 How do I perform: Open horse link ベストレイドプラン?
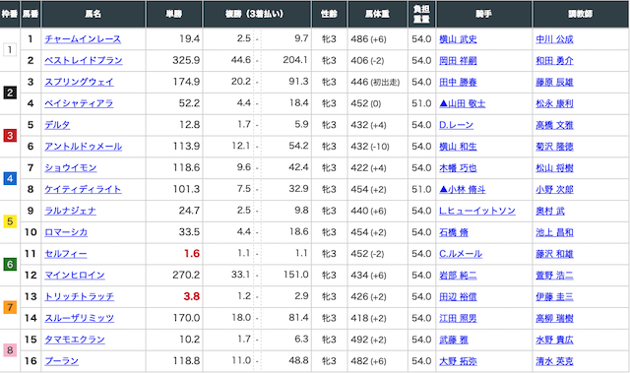[x=84, y=61]
